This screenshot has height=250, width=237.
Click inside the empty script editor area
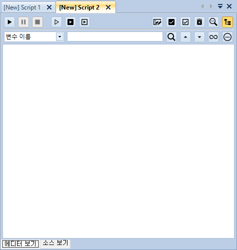tap(118, 141)
